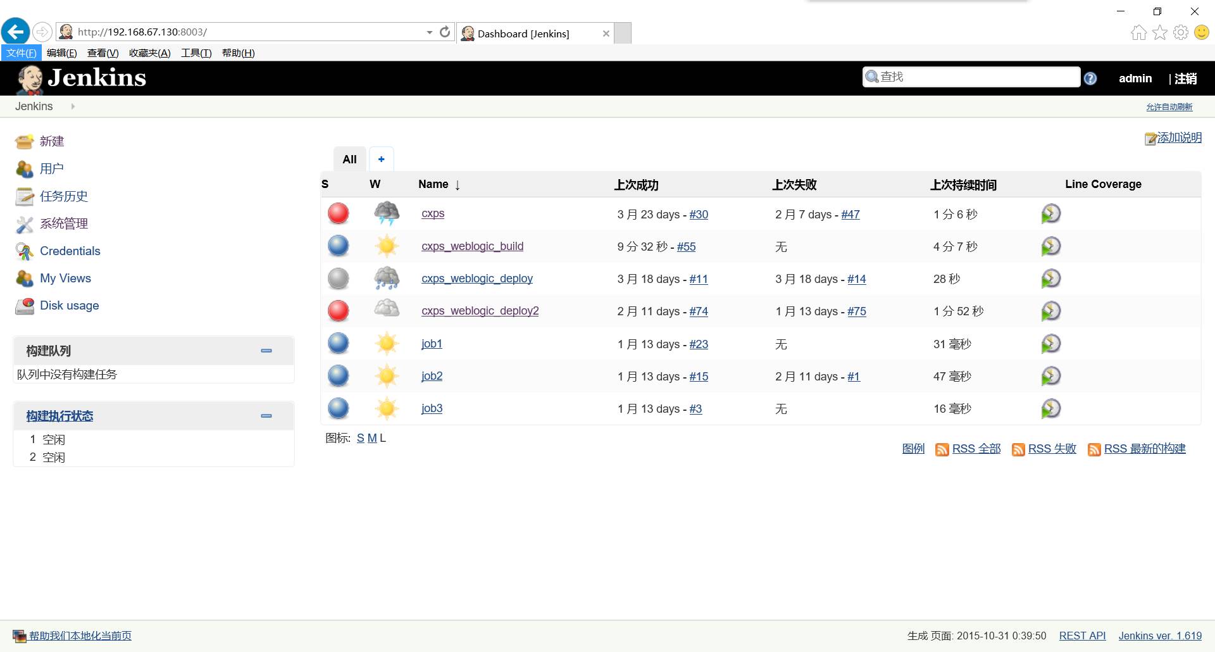
Task: Click the sunny weather icon for job1
Action: tap(387, 344)
